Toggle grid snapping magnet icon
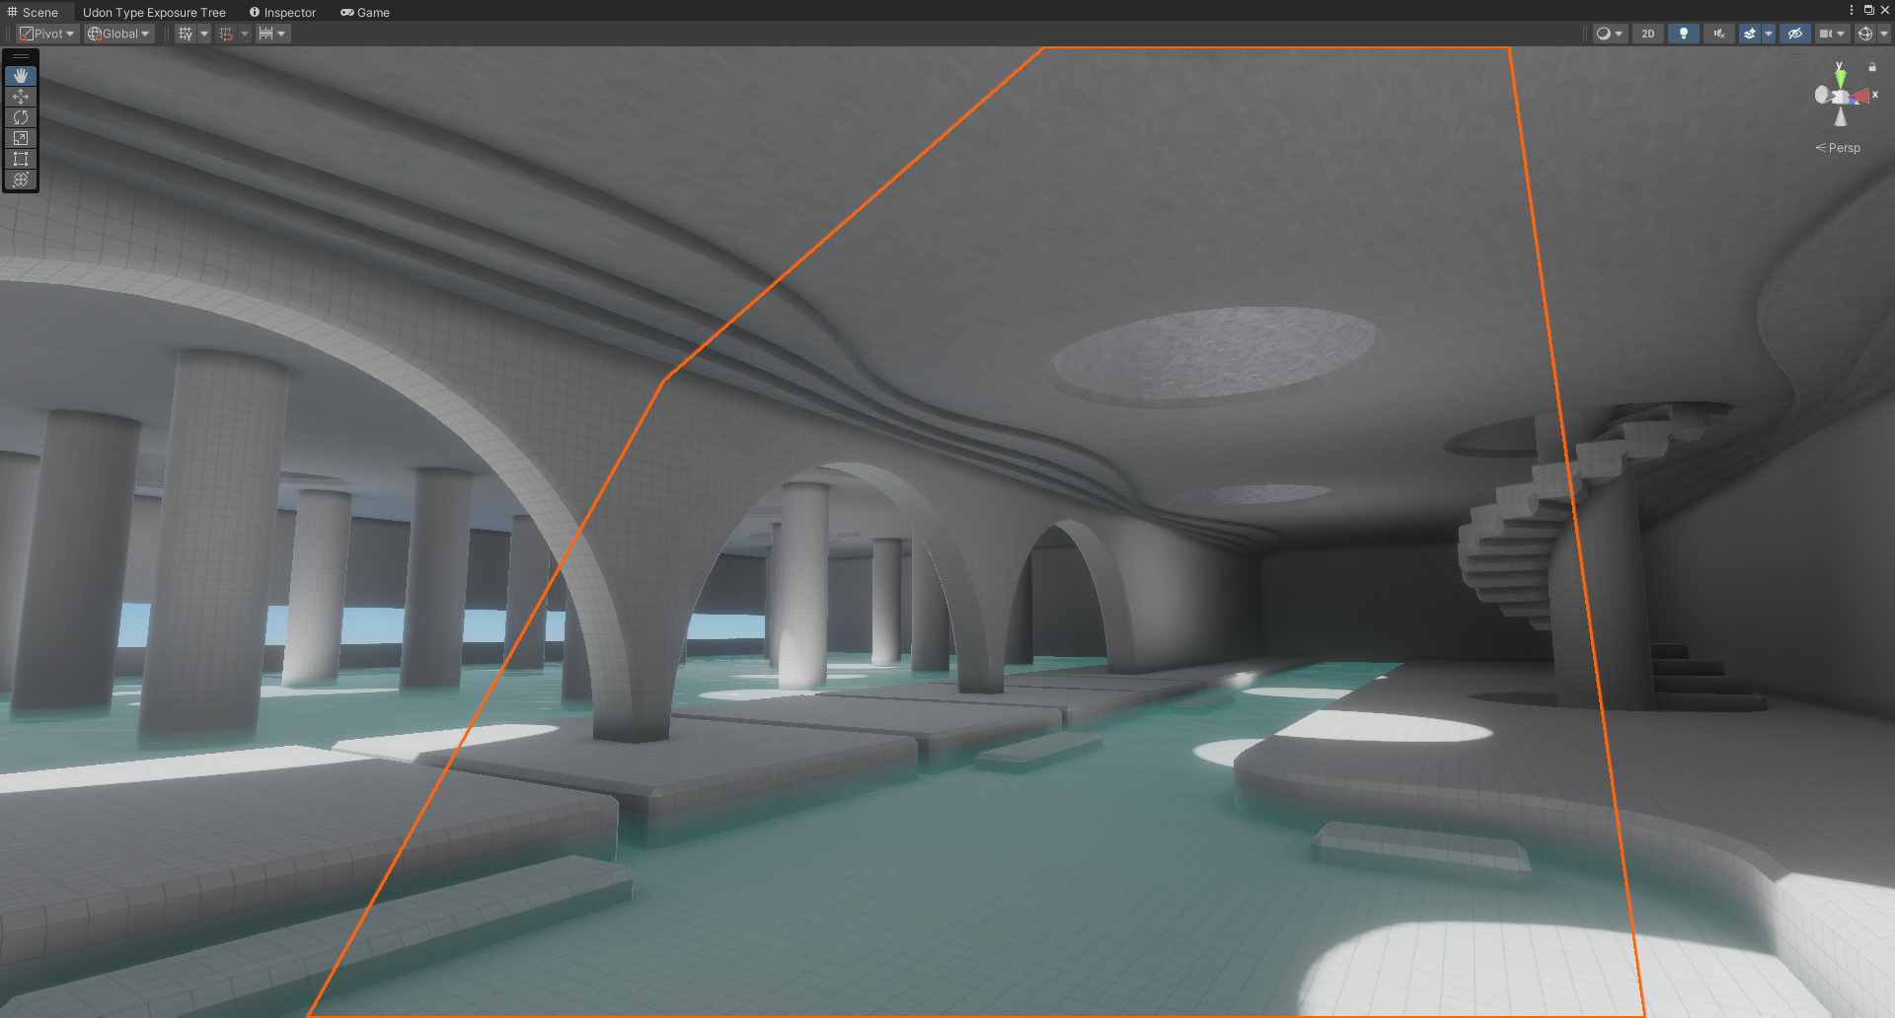The image size is (1895, 1018). (x=226, y=34)
